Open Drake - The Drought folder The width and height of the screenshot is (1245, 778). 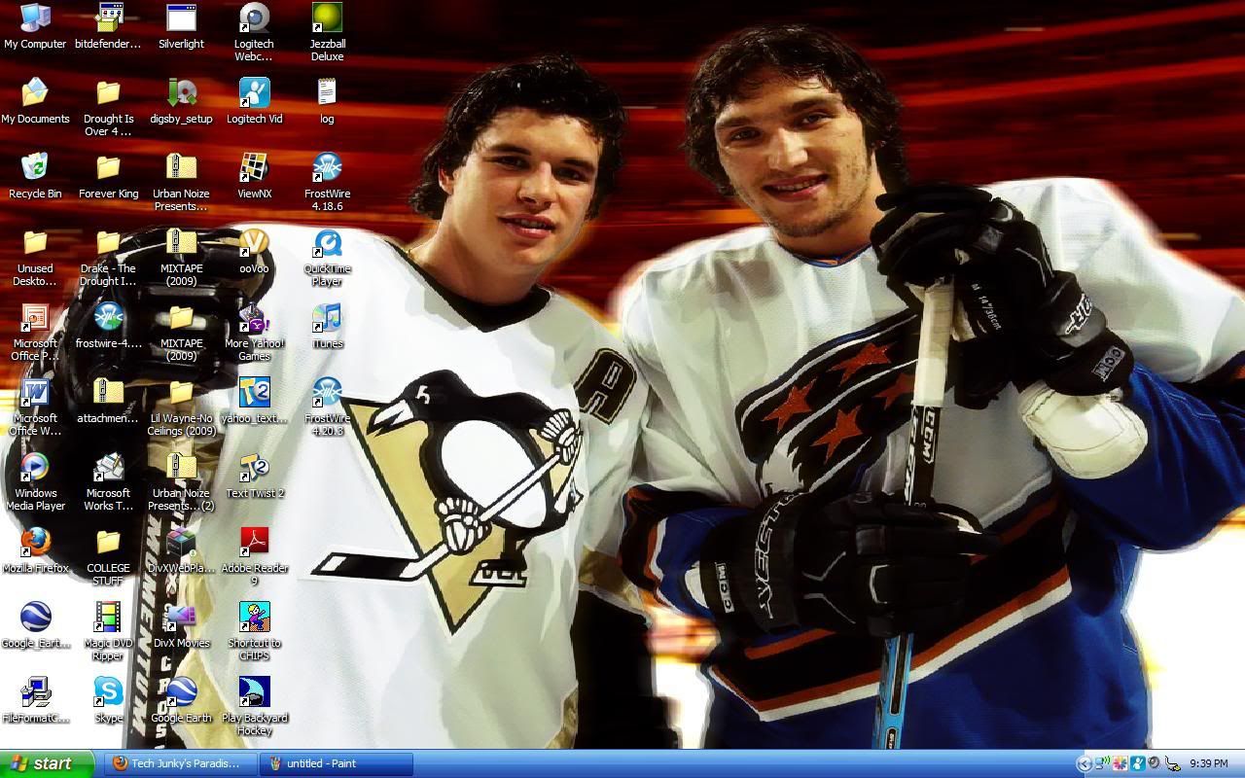tap(108, 258)
